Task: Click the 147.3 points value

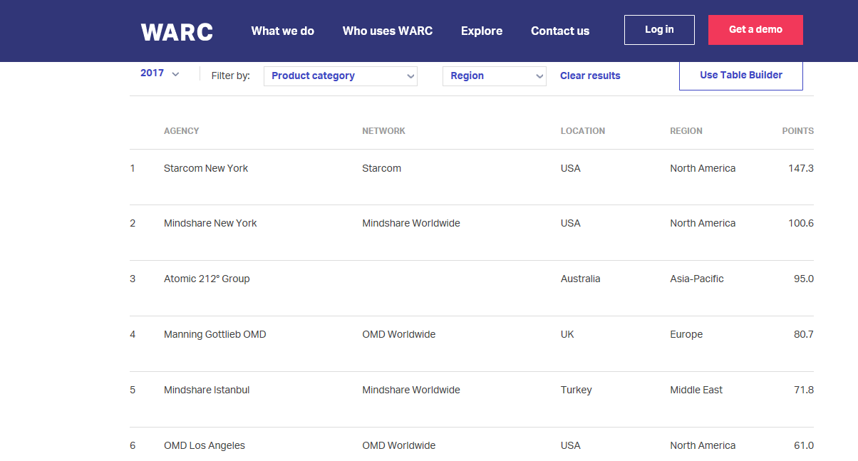Action: click(801, 168)
